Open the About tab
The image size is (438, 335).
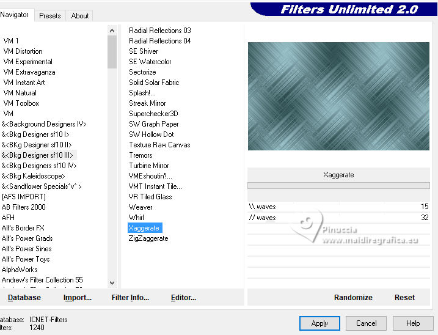[x=80, y=16]
